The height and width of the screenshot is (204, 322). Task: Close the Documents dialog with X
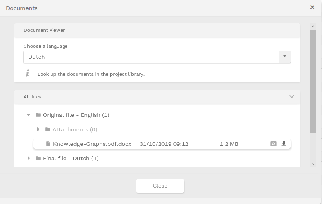pos(312,7)
